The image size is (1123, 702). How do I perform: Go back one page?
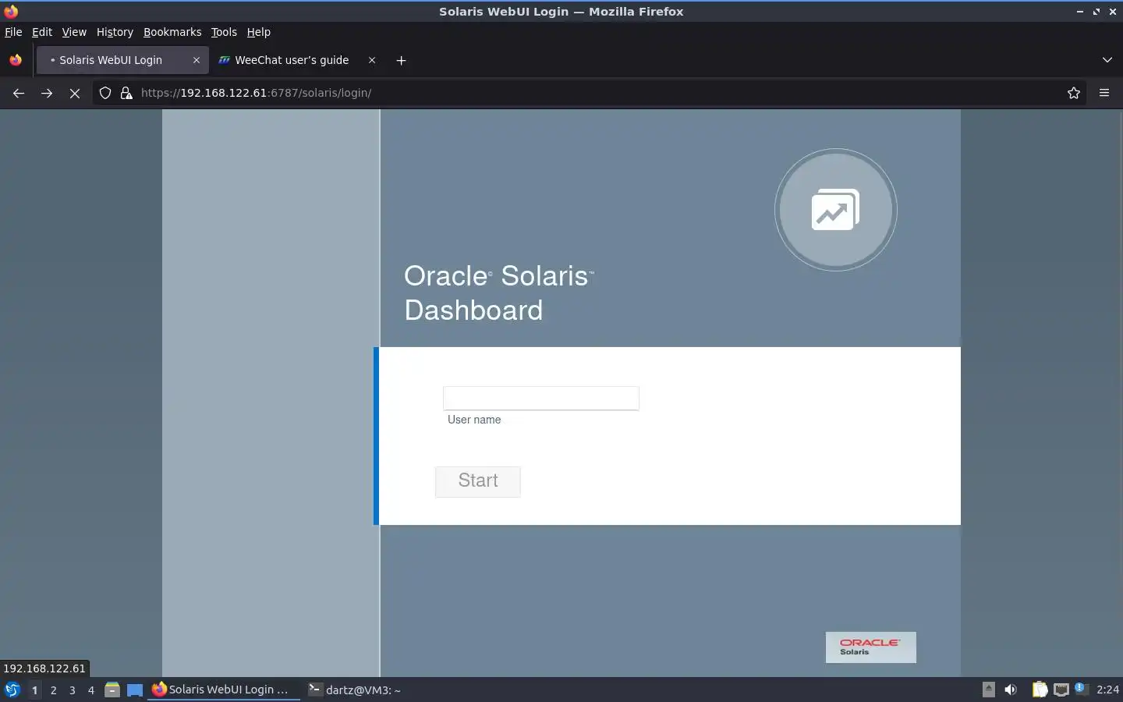pos(19,93)
